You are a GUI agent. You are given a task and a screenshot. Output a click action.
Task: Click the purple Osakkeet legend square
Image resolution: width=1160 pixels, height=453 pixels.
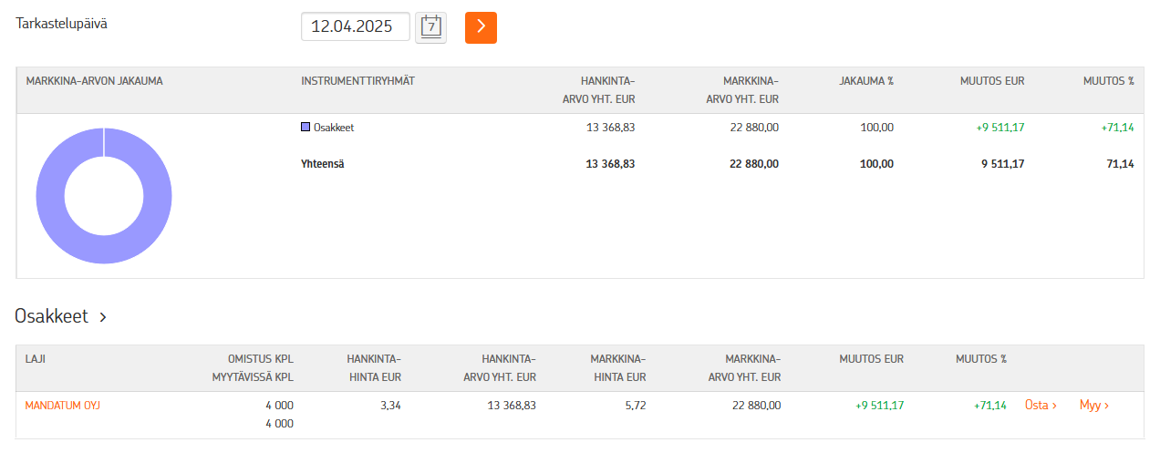point(306,128)
